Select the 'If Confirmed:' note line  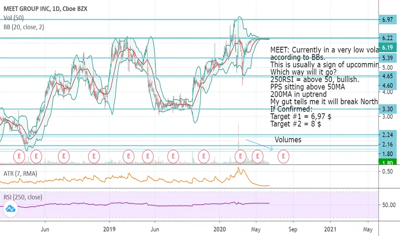point(291,109)
